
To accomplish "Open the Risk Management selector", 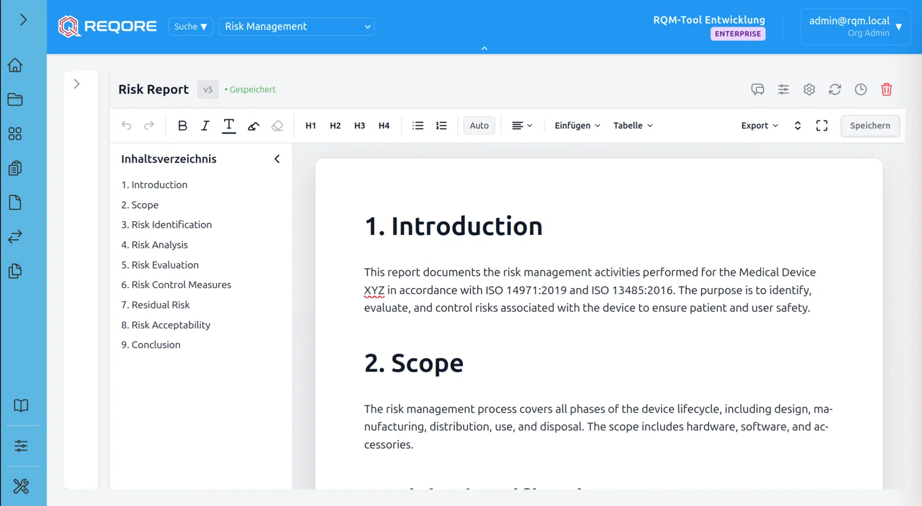I will (x=296, y=26).
